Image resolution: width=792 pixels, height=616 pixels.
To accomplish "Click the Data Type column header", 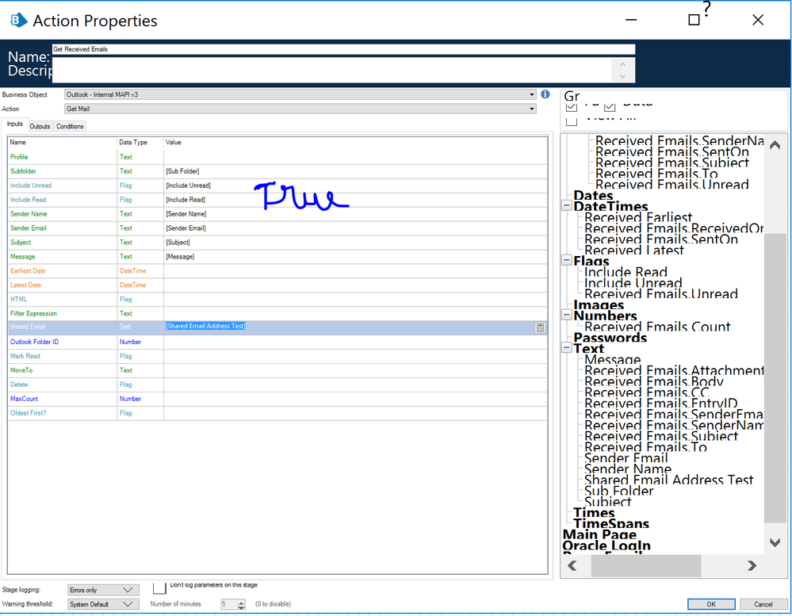I will click(x=133, y=143).
